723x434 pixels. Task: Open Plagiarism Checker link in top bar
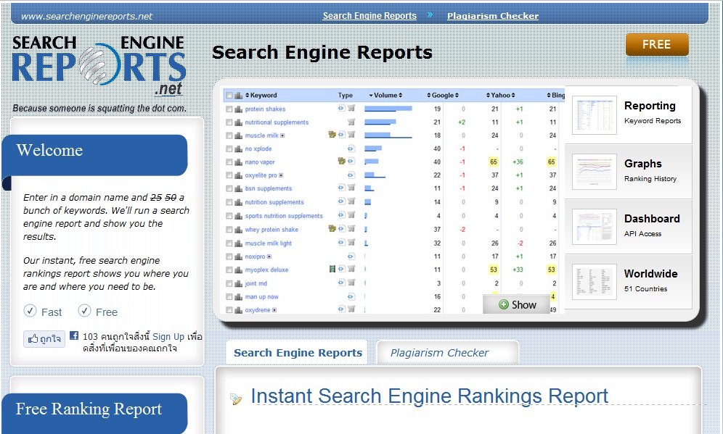tap(492, 16)
